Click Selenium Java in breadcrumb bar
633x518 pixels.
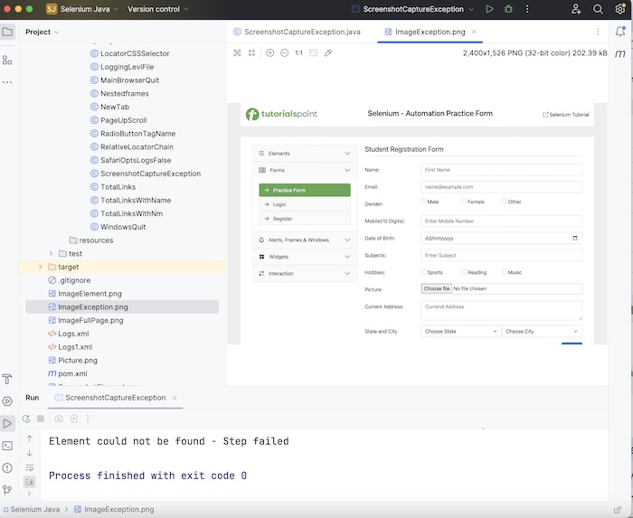tap(34, 510)
